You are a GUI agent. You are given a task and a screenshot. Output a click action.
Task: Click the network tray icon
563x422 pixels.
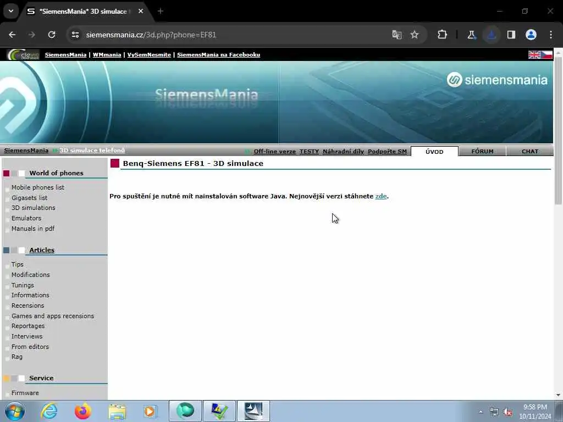[494, 412]
